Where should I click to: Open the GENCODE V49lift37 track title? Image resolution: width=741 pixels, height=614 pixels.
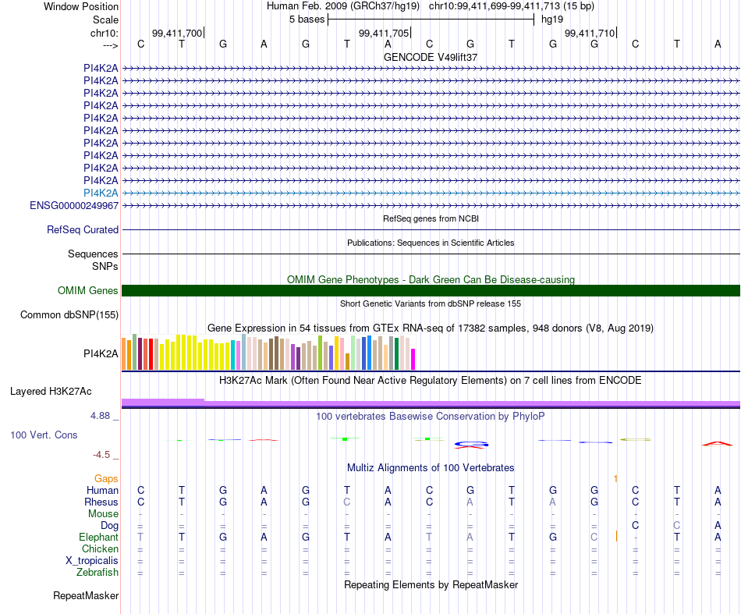tap(431, 57)
